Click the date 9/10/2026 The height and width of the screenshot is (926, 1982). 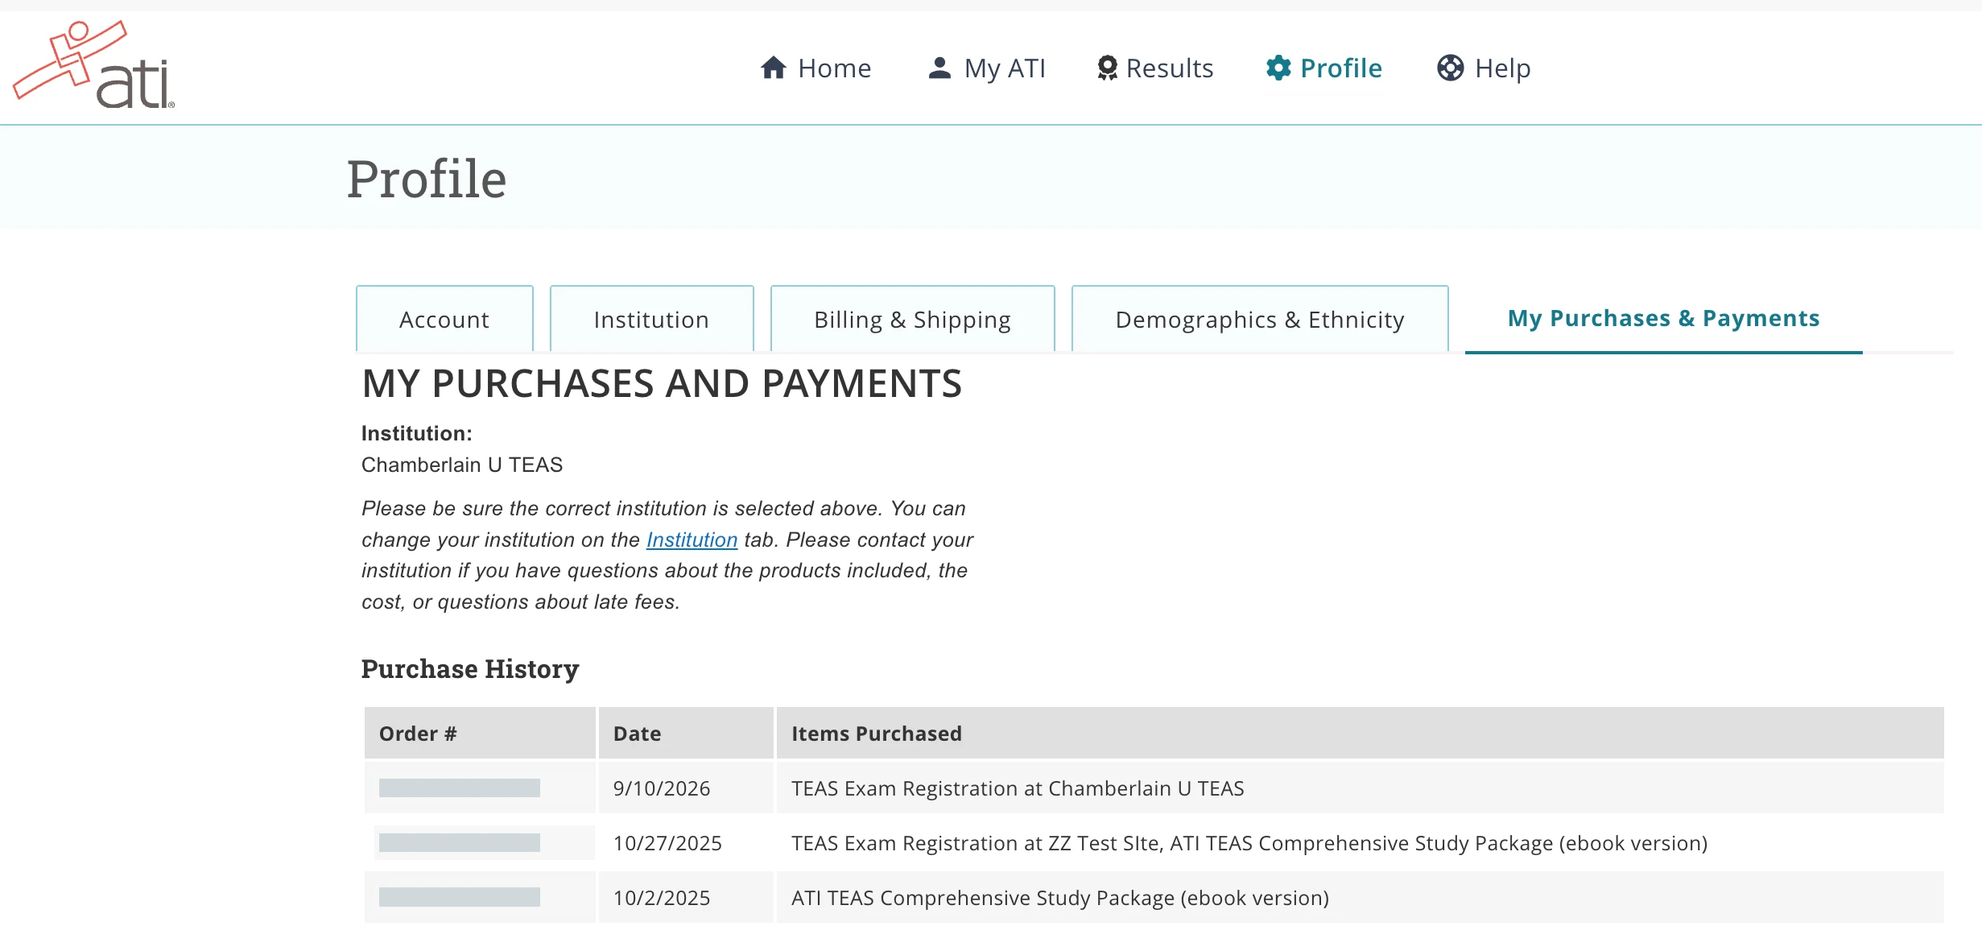(x=662, y=788)
